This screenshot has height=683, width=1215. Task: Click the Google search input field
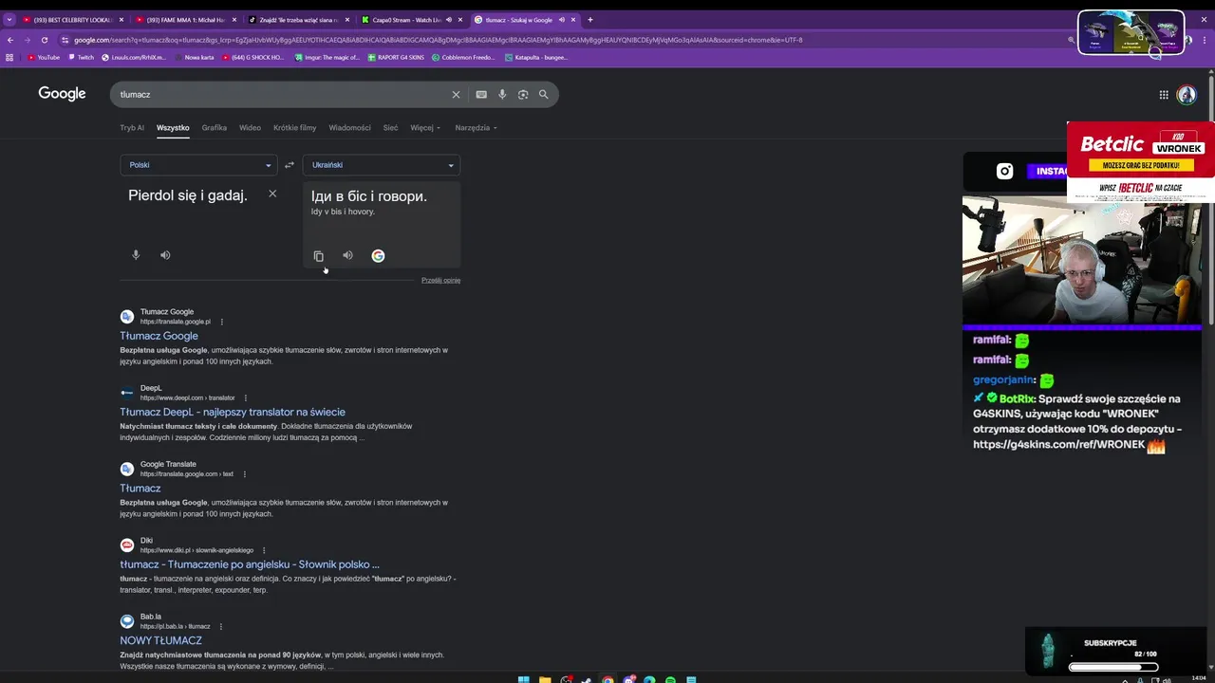280,95
